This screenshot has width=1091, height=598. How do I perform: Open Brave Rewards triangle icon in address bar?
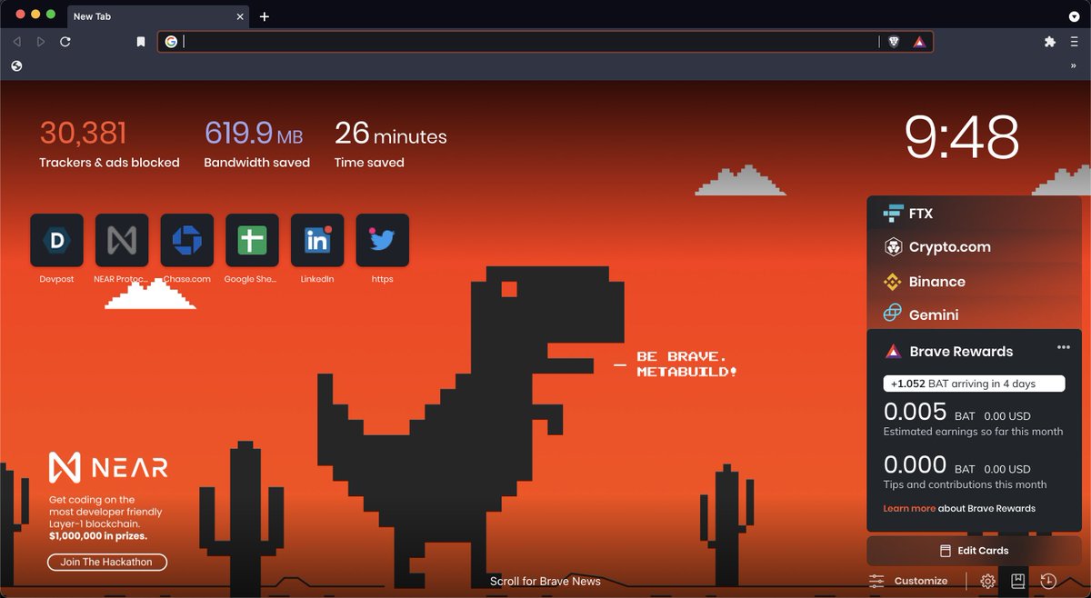[x=919, y=42]
